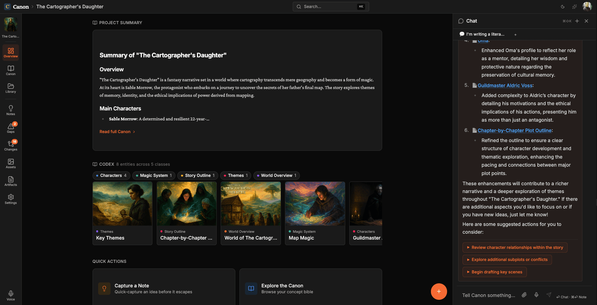Screen dimensions: 597x305
Task: Click the Capture a Note lightbulb icon
Action: 104,289
